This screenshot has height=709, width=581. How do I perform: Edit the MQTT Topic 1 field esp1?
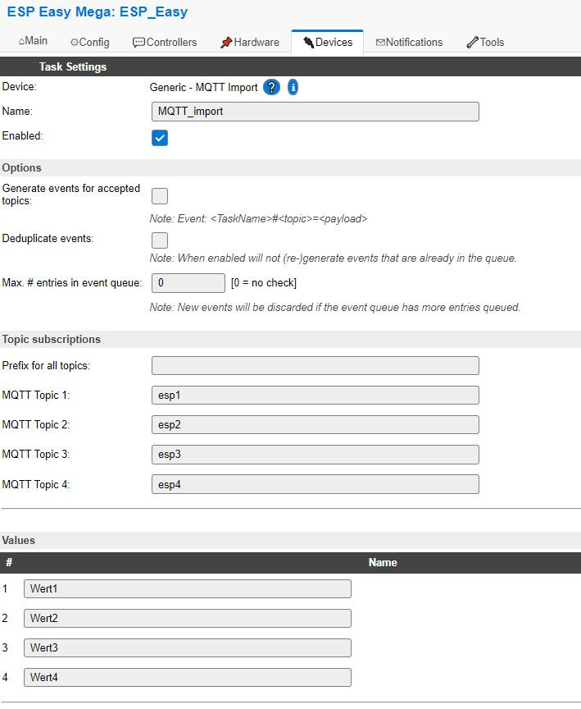[315, 396]
